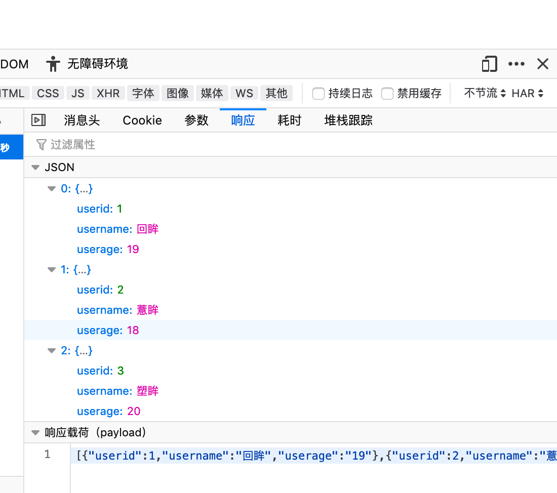Filter requests by CSS
557x493 pixels.
click(x=48, y=94)
